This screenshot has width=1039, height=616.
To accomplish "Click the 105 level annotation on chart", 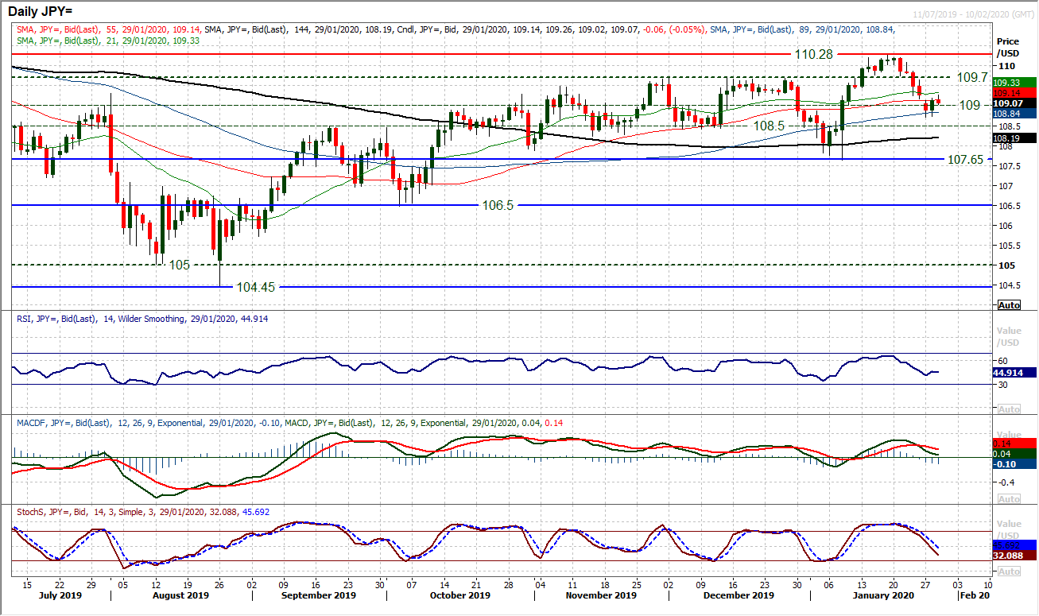I will point(179,265).
